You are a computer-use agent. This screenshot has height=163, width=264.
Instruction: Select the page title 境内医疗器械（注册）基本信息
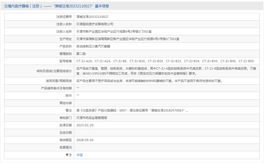pyautogui.click(x=58, y=6)
